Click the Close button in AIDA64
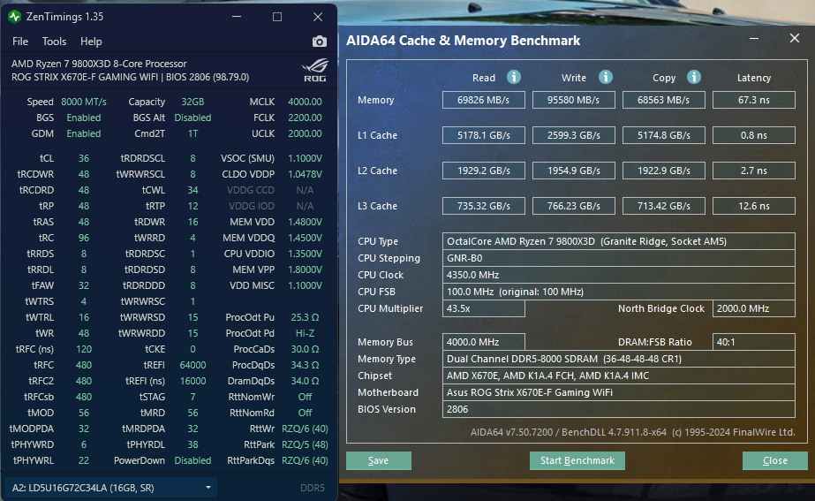 774,460
